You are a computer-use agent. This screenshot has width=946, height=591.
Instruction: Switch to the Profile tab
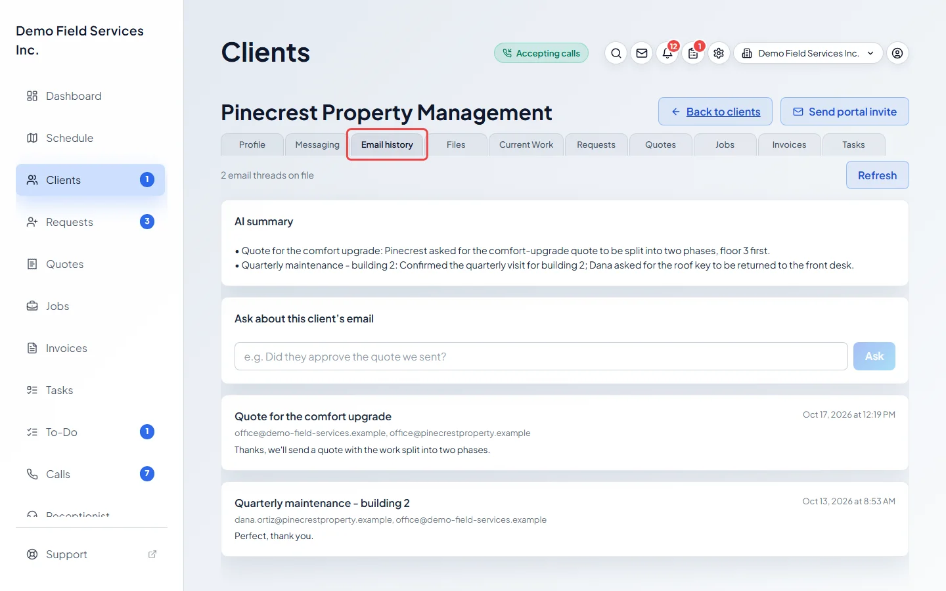(252, 144)
